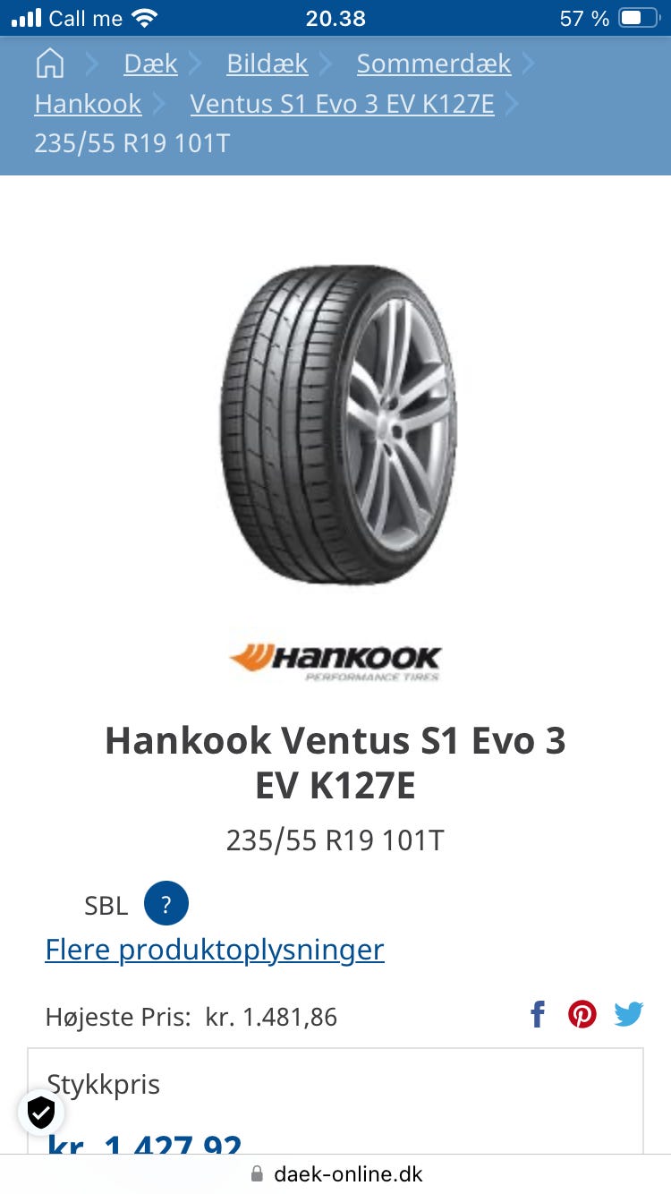Open the Bildæk breadcrumb link
This screenshot has height=1194, width=671.
tap(267, 64)
